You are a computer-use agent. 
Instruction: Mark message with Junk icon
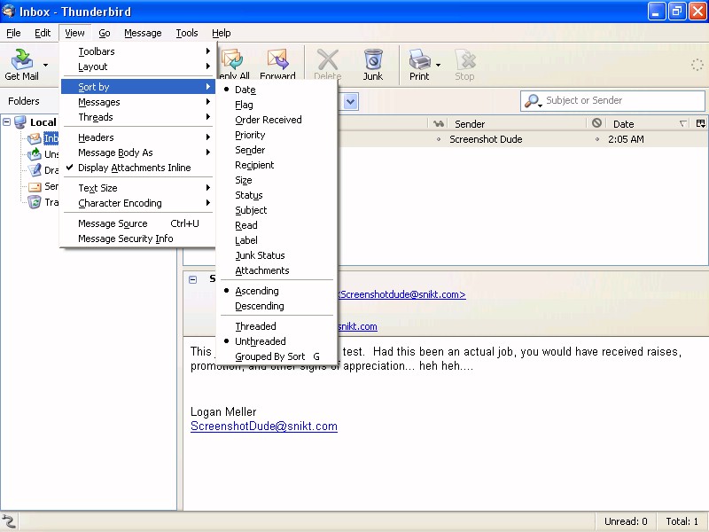(x=373, y=59)
